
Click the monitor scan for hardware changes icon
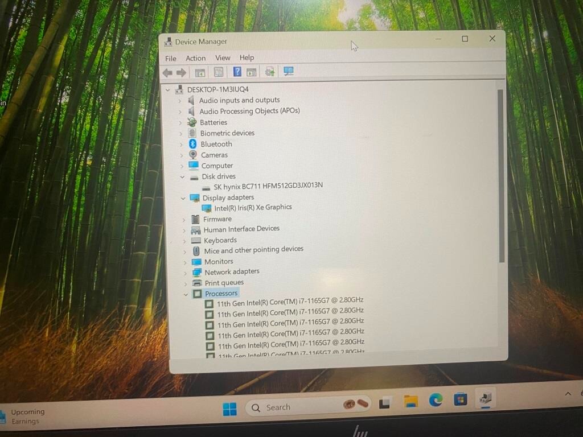[289, 71]
